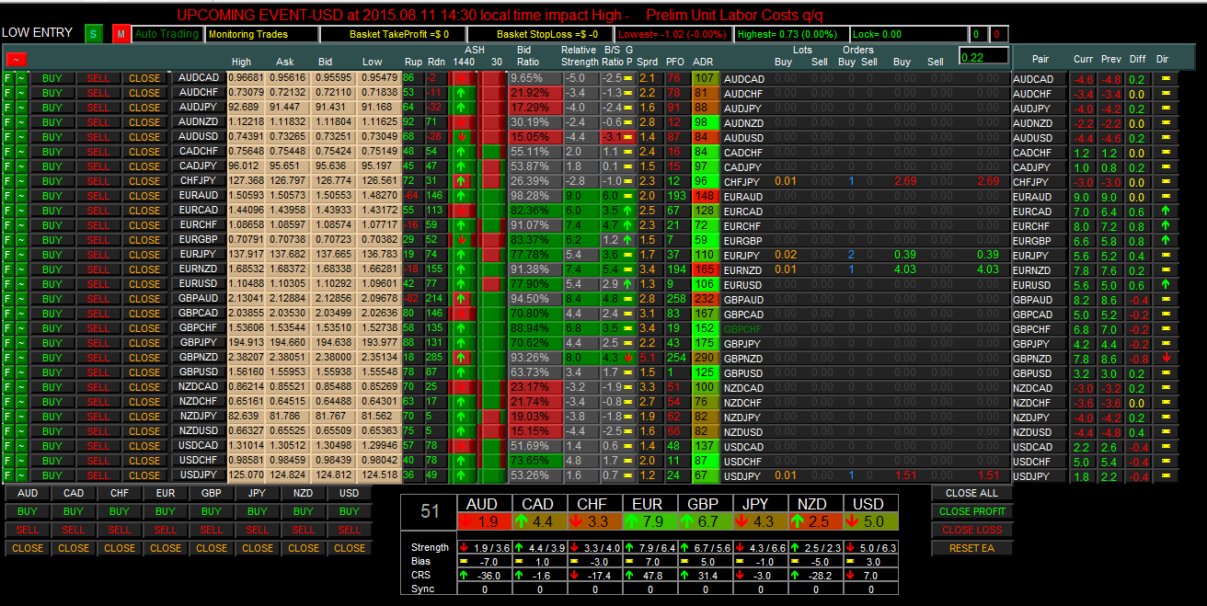Click the EURJPY pair button beside CLOSE
The image size is (1207, 606).
point(199,255)
